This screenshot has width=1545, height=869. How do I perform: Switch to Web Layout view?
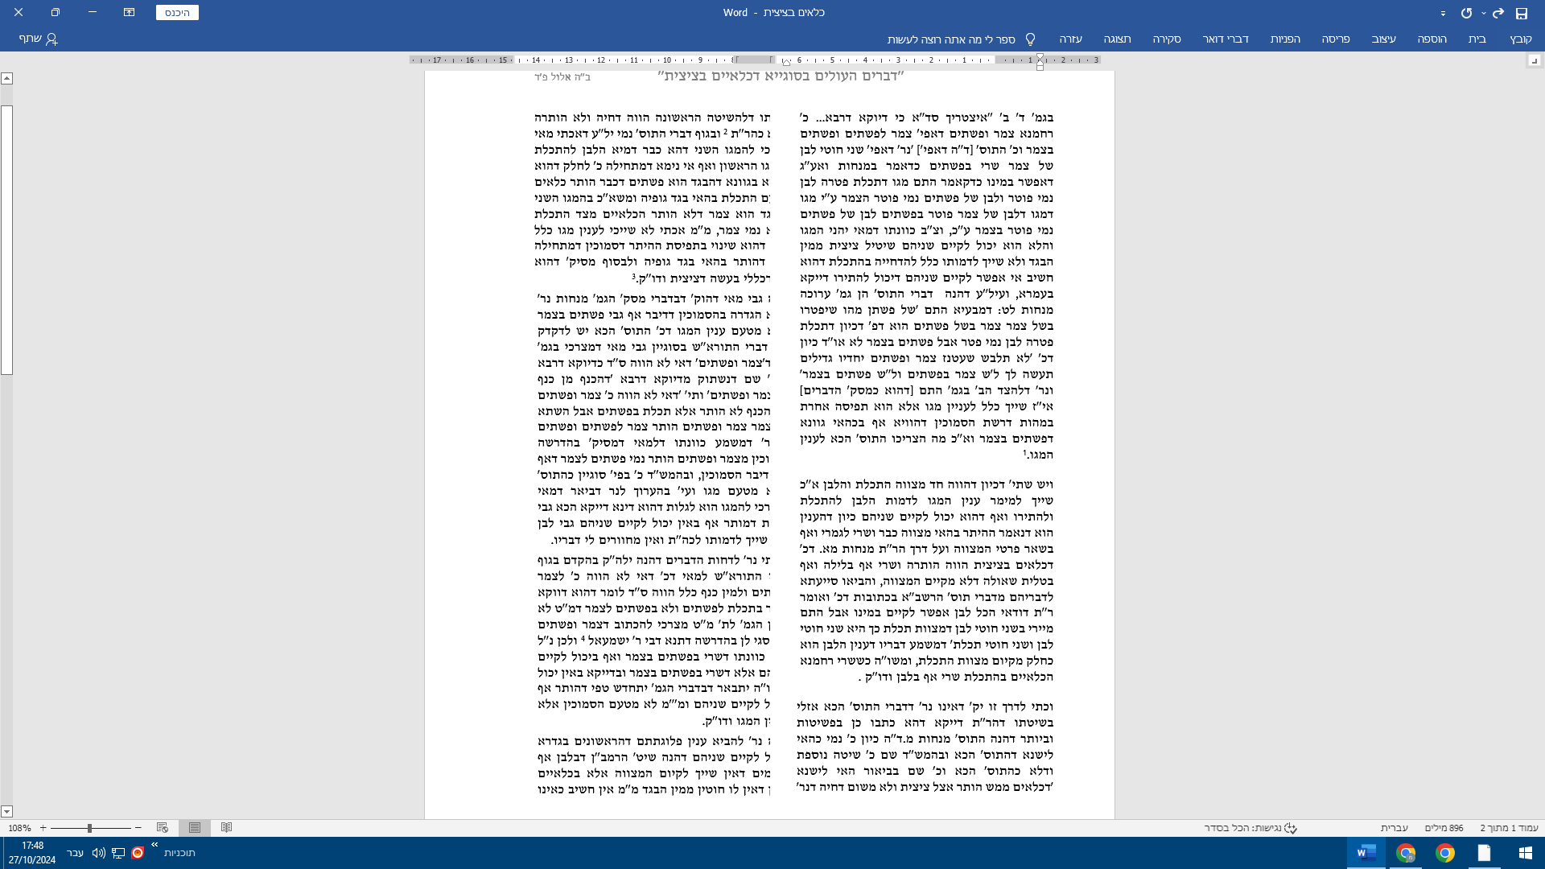[163, 828]
